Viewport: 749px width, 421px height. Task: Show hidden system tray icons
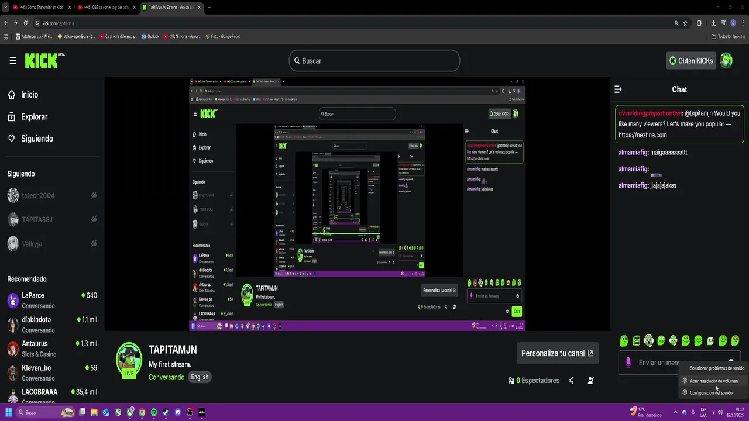coord(675,412)
